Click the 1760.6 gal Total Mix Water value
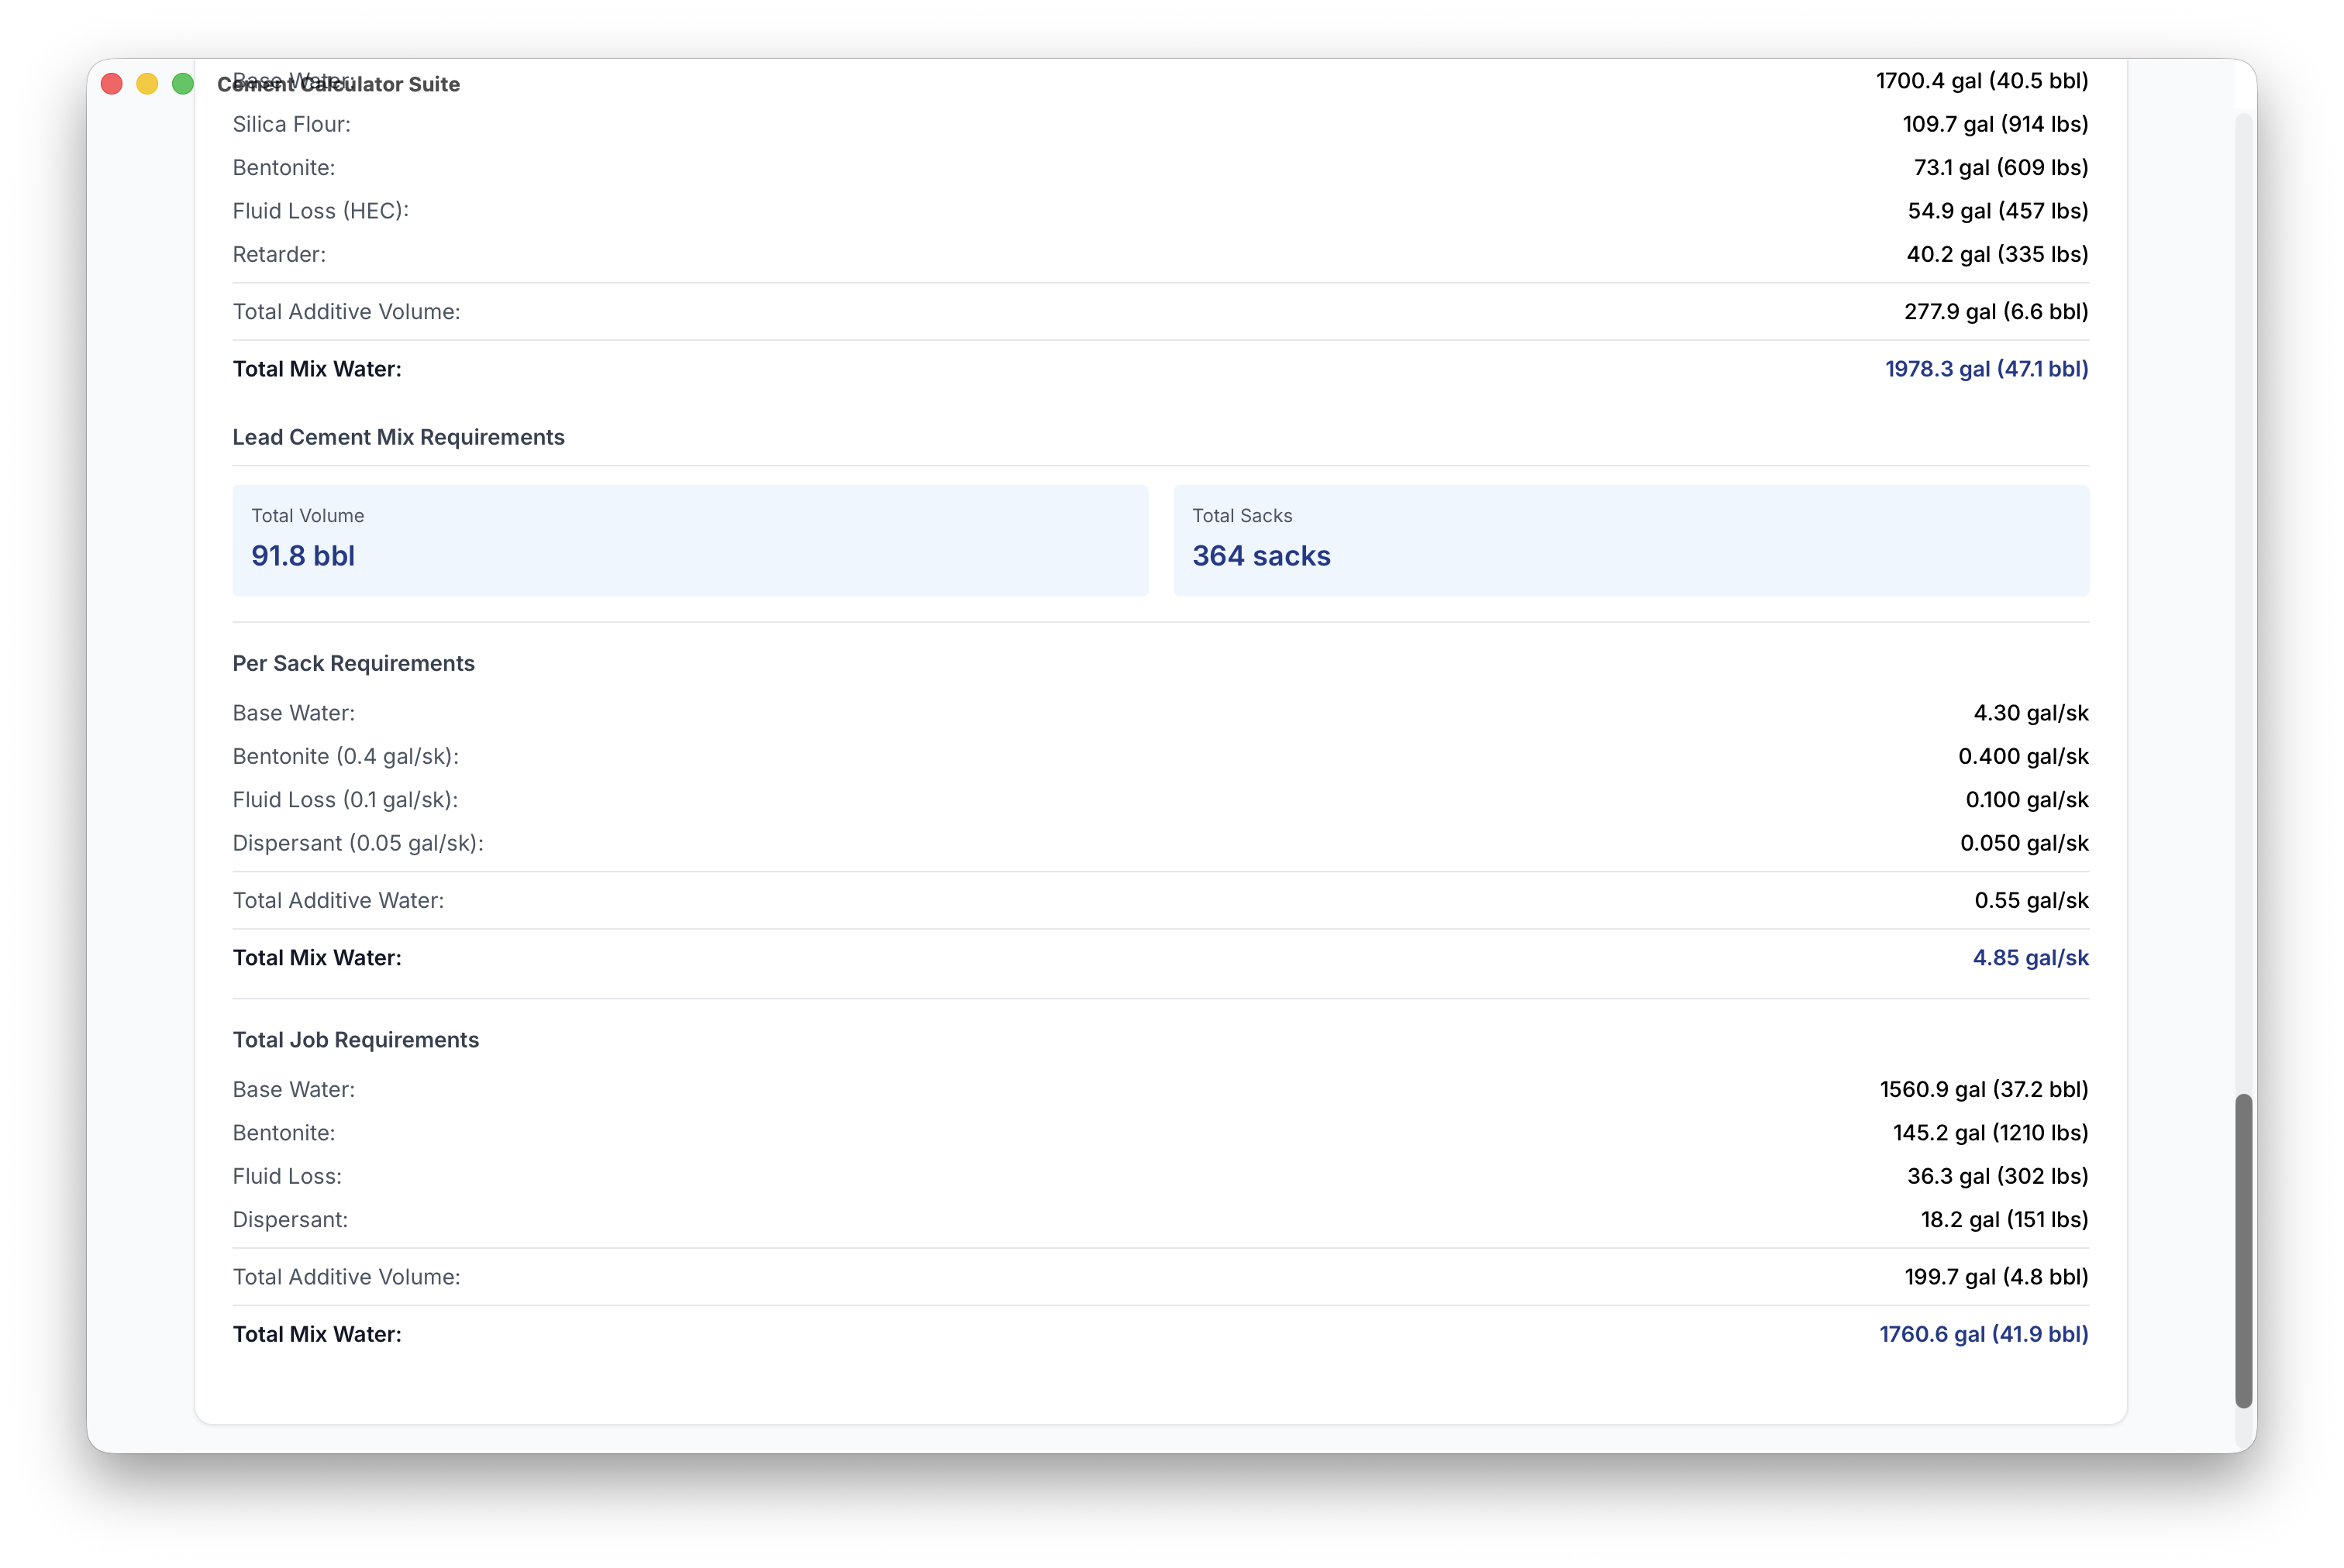This screenshot has height=1568, width=2344. tap(1982, 1334)
